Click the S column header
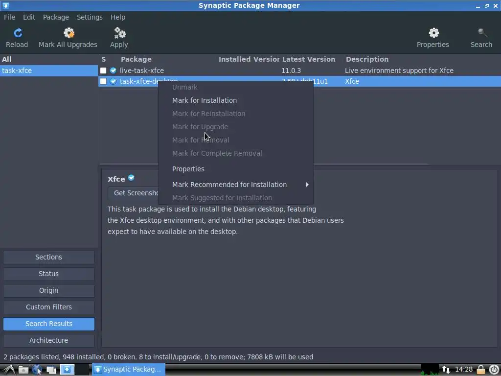The image size is (501, 376). 104,59
